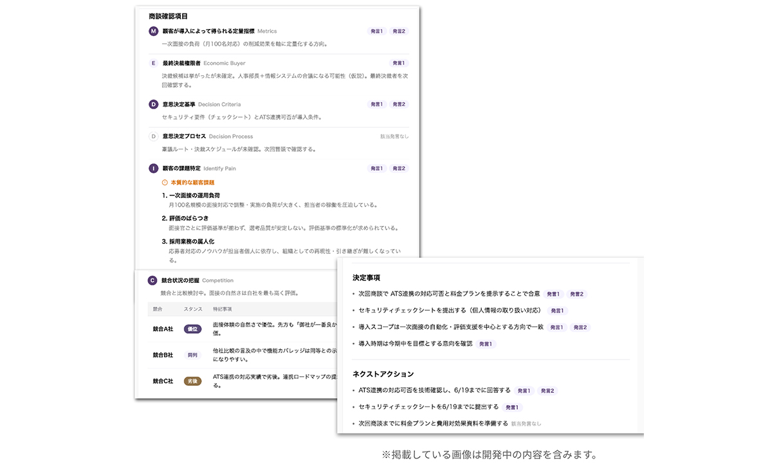Viewport: 772px width, 463px height.
Task: Open 発言1 tag in the Economic Buyer row
Action: click(x=400, y=63)
